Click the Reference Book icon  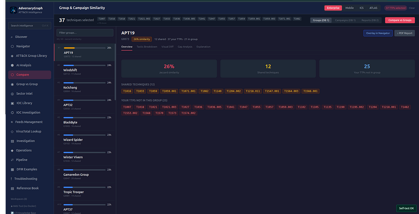coord(12,188)
